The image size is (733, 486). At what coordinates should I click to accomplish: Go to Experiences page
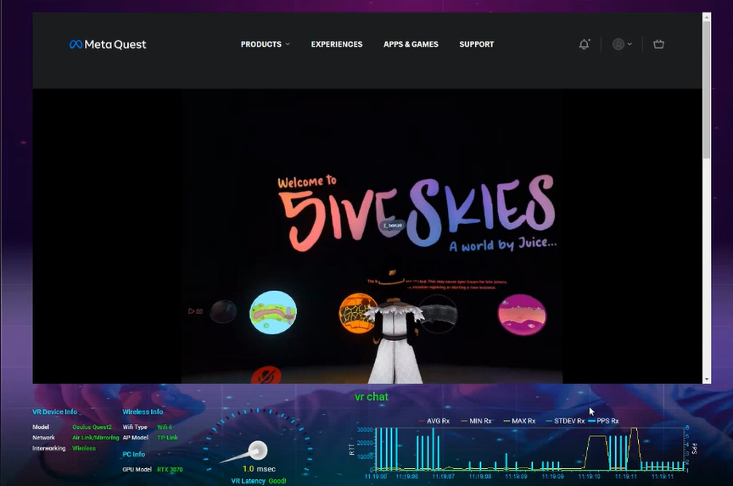(x=337, y=44)
